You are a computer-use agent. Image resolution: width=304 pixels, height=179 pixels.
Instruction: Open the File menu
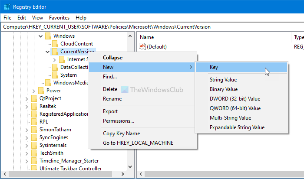(7, 18)
